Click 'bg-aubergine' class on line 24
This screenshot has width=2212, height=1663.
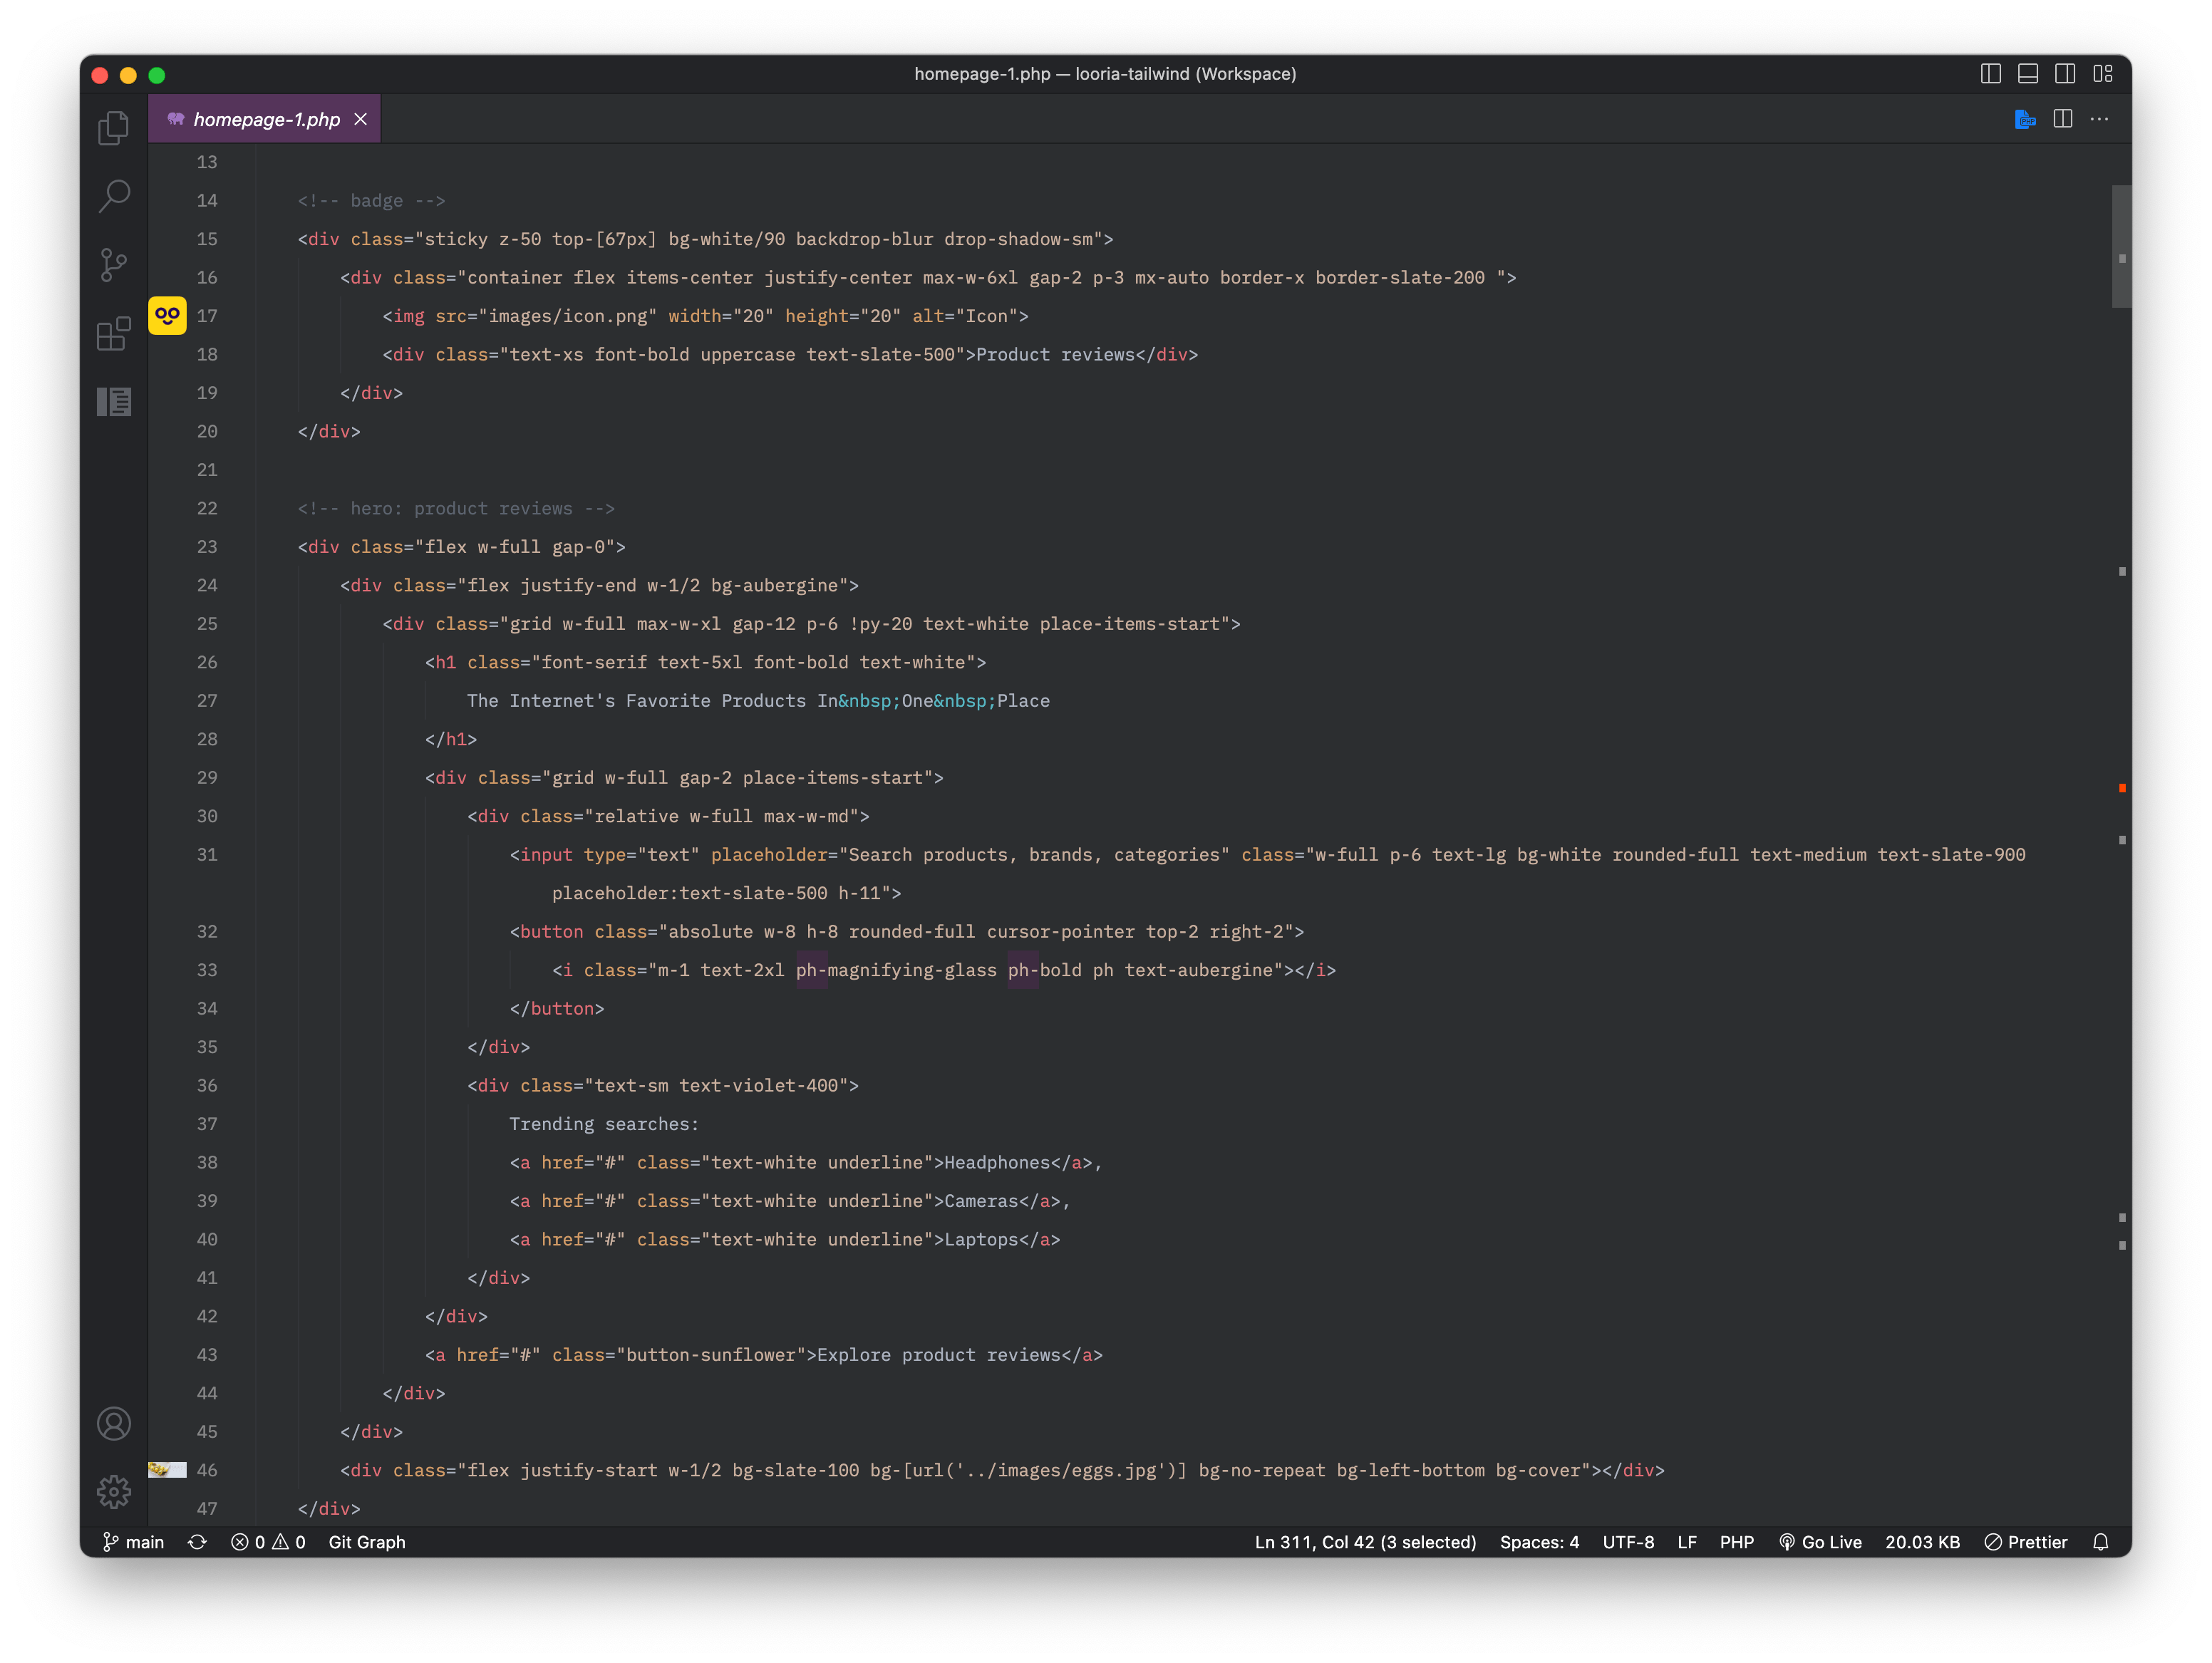pos(774,585)
